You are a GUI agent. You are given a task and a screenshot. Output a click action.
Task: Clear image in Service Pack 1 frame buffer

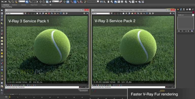[49, 13]
